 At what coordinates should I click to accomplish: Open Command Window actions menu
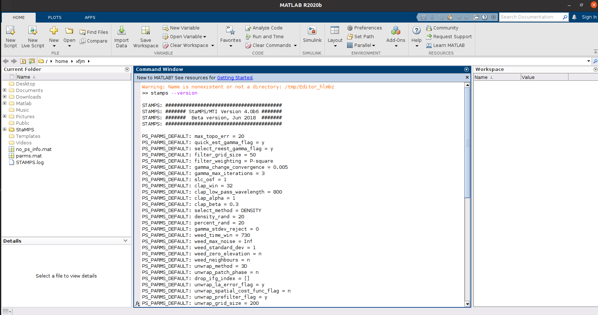point(467,69)
